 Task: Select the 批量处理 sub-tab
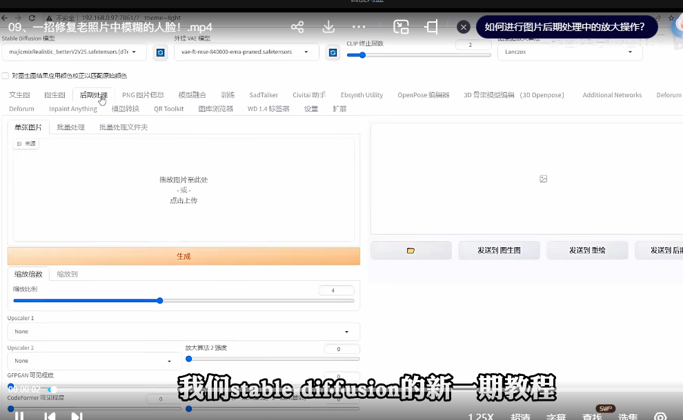tap(70, 127)
